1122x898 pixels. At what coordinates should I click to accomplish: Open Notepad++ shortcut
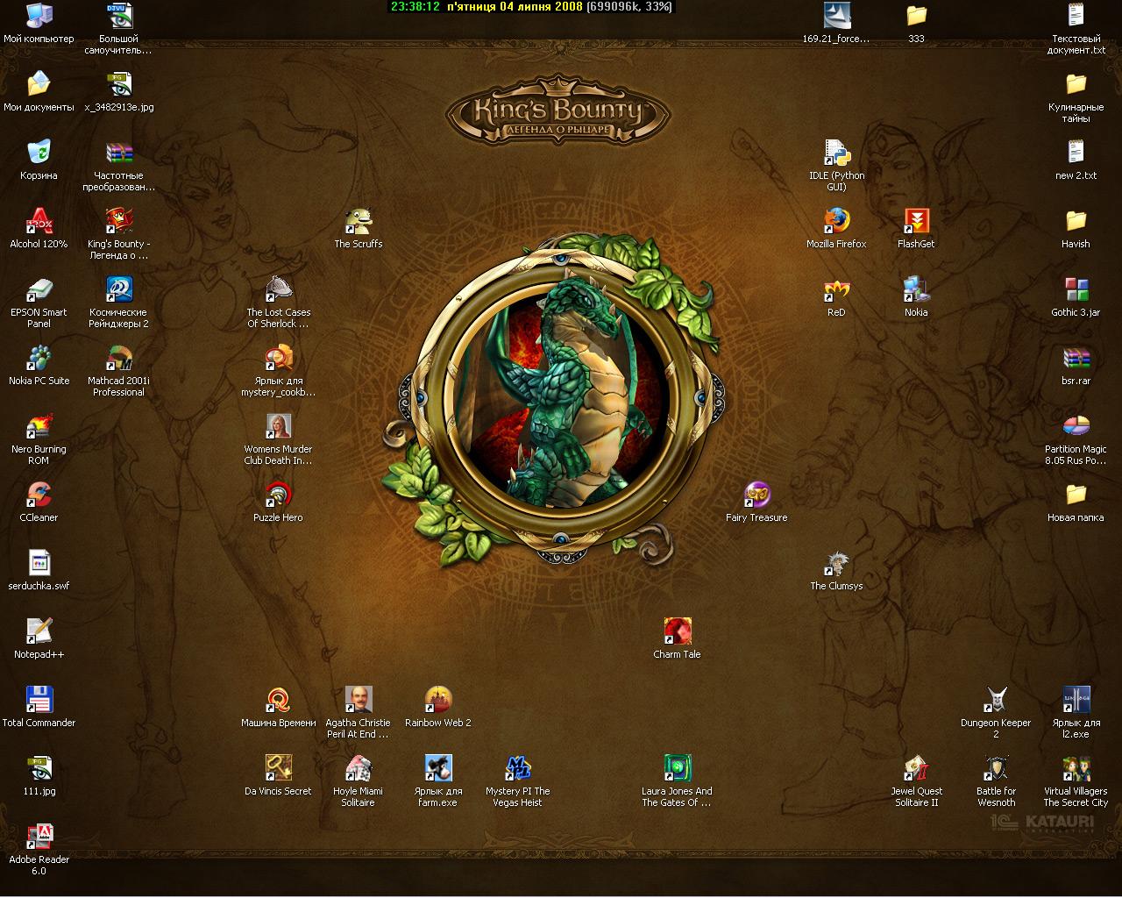point(39,631)
